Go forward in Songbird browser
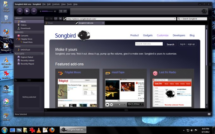The width and height of the screenshot is (215, 134). pyautogui.click(x=51, y=19)
